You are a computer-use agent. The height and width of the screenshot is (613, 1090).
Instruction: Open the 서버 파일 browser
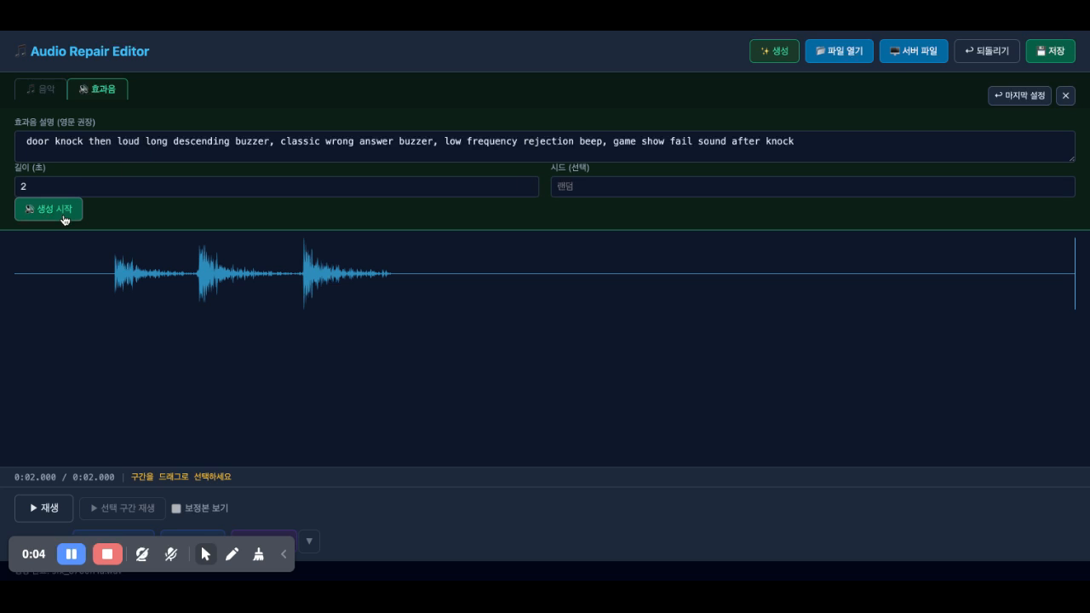pyautogui.click(x=914, y=51)
